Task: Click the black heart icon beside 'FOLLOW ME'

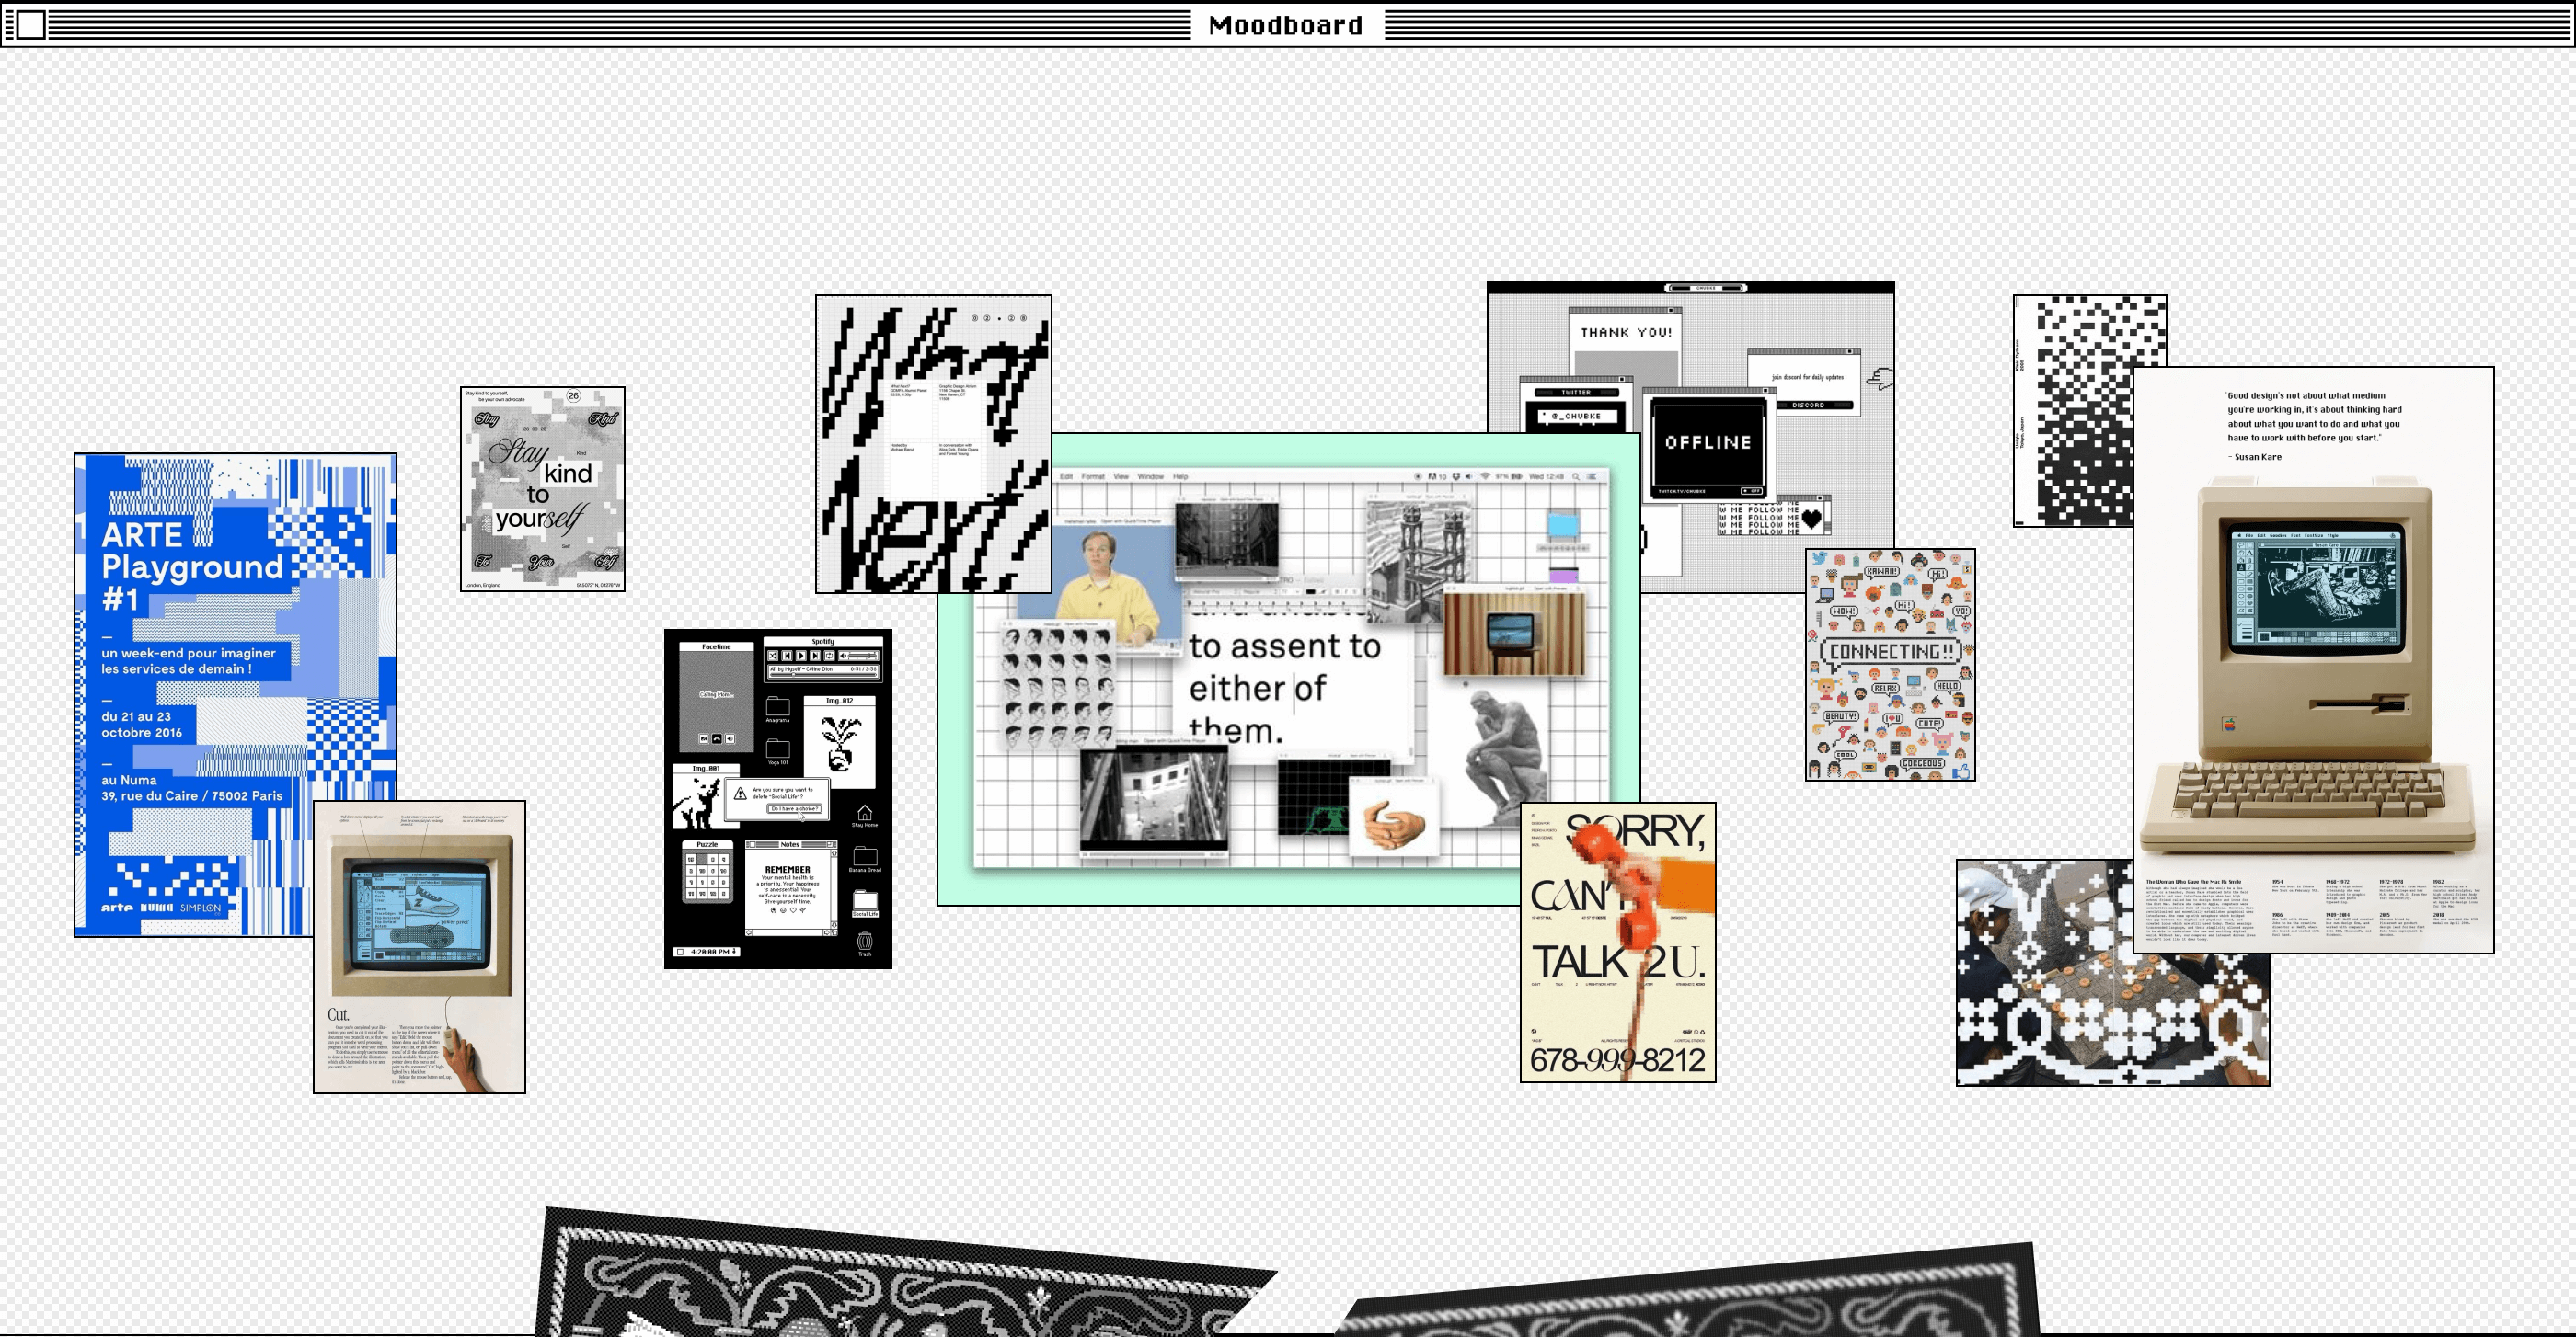Action: pyautogui.click(x=1811, y=518)
